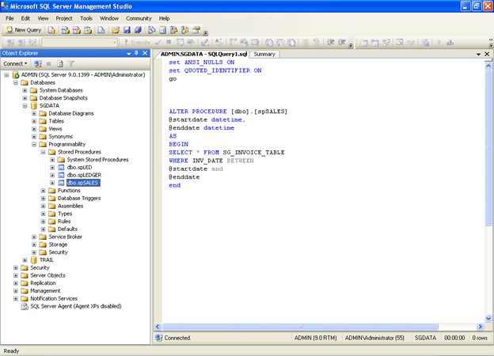Switch to the Summary tab

pyautogui.click(x=264, y=54)
